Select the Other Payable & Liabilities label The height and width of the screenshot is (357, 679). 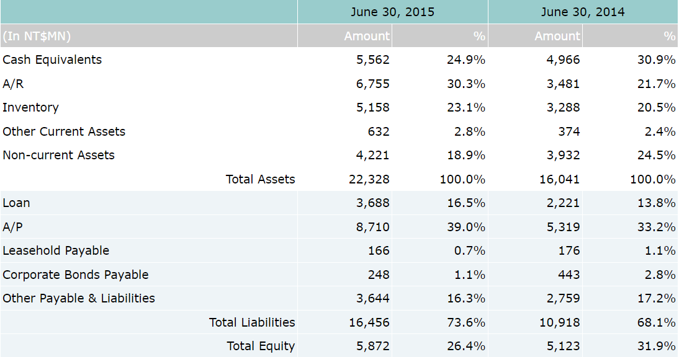coord(79,298)
